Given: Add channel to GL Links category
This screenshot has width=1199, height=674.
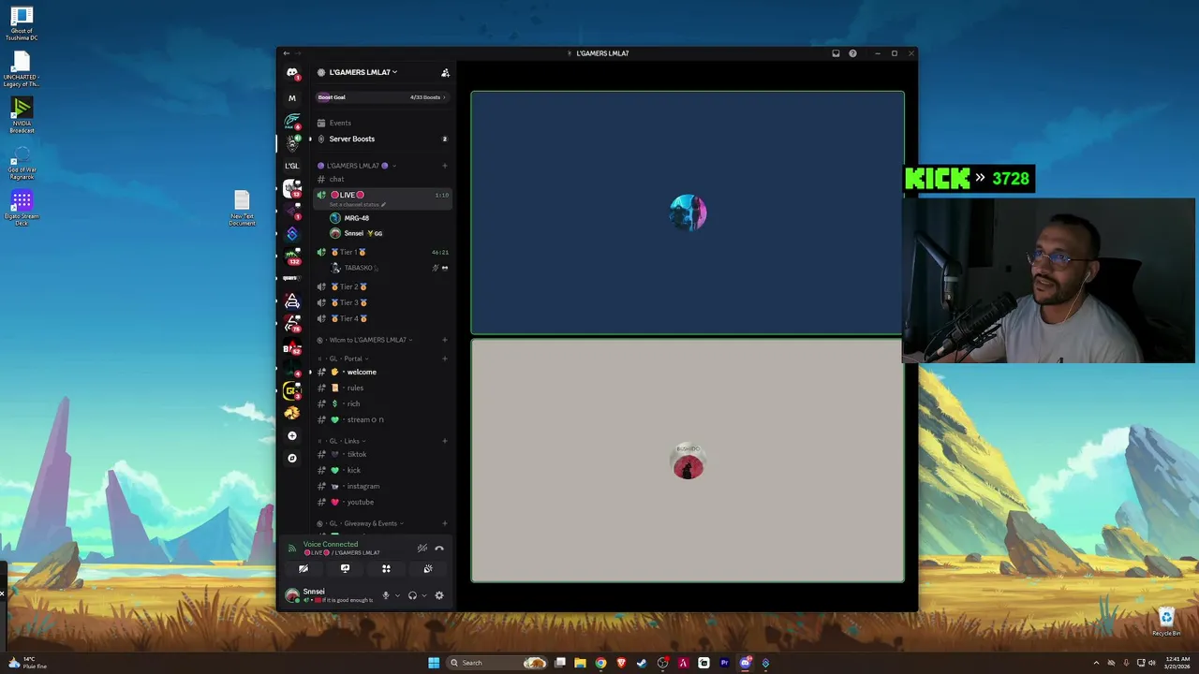Looking at the screenshot, I should pos(445,441).
